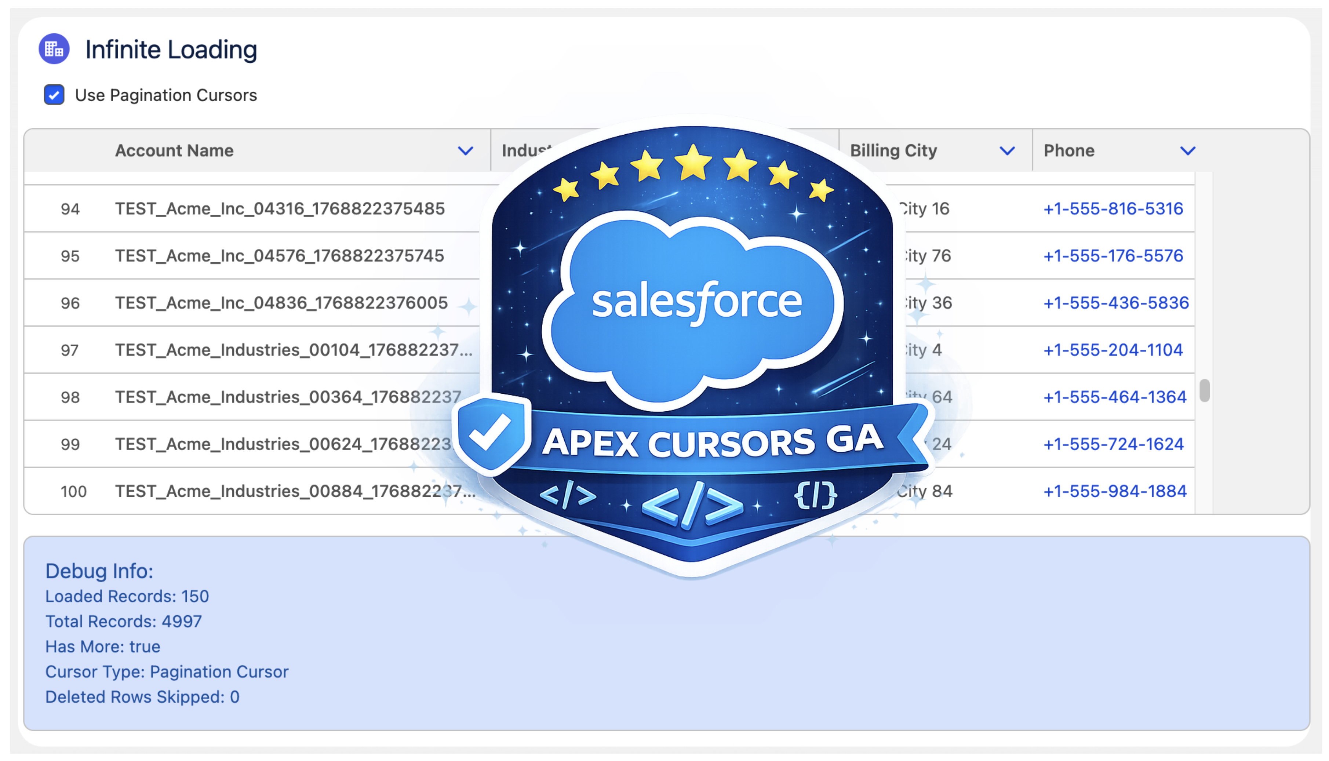Uncheck Use Pagination Cursors checkbox

[54, 95]
